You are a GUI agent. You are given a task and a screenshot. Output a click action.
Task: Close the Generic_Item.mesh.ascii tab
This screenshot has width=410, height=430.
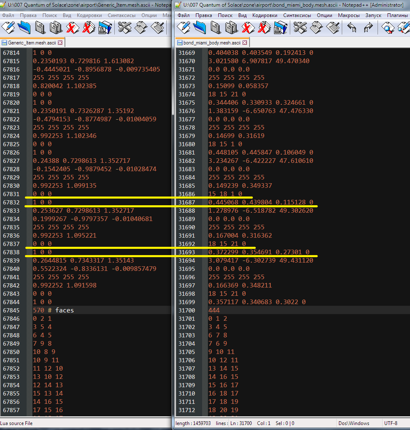(60, 42)
